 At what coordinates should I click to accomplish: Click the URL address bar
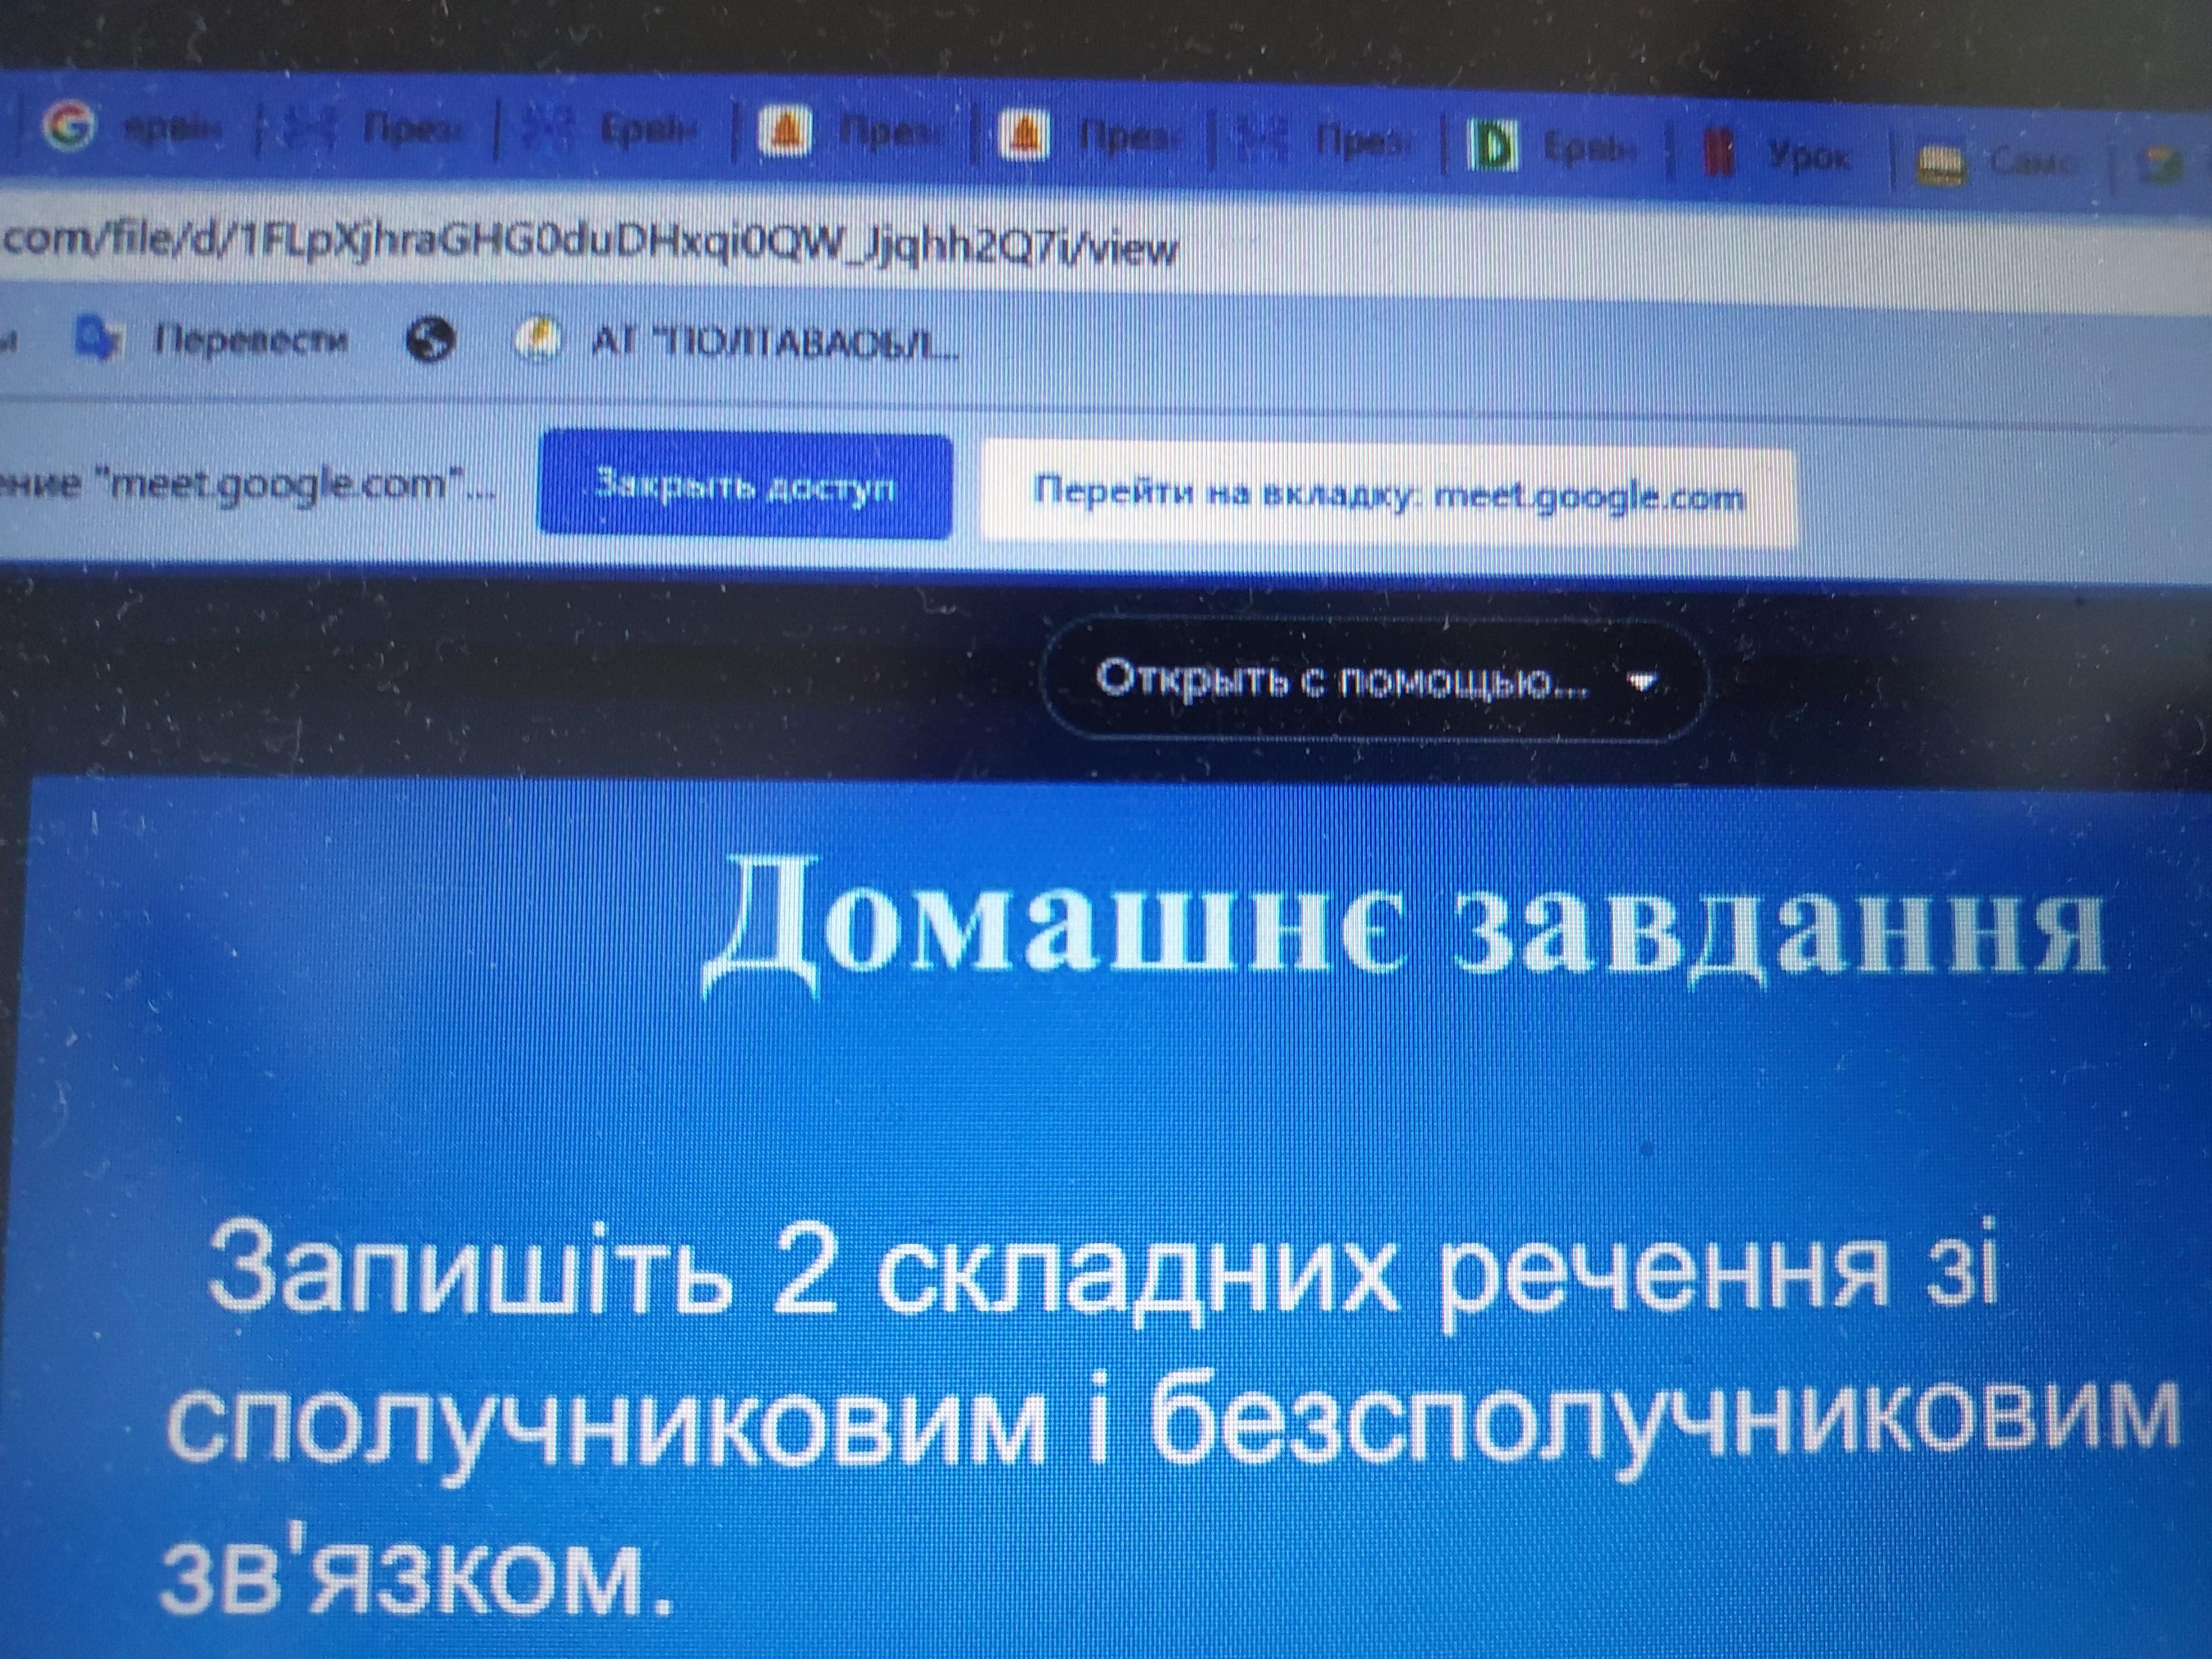tap(600, 245)
